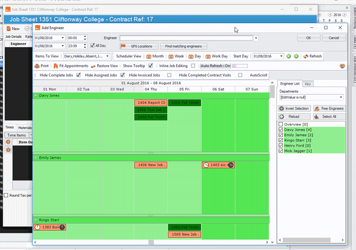Toggle the Auto Refresh slider
356x250 pixels.
(x=240, y=66)
